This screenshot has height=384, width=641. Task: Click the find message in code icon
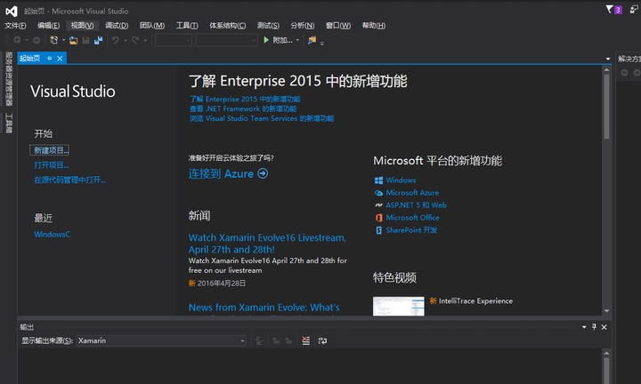tap(259, 340)
